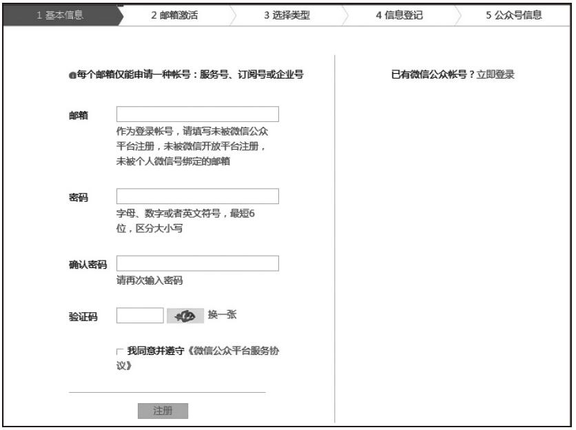Check the 我同意并遵守 agreement checkbox
The image size is (576, 430).
point(120,351)
